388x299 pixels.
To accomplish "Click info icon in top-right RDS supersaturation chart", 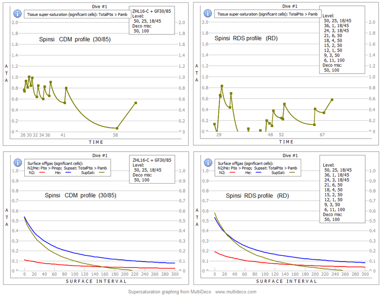I will (208, 14).
